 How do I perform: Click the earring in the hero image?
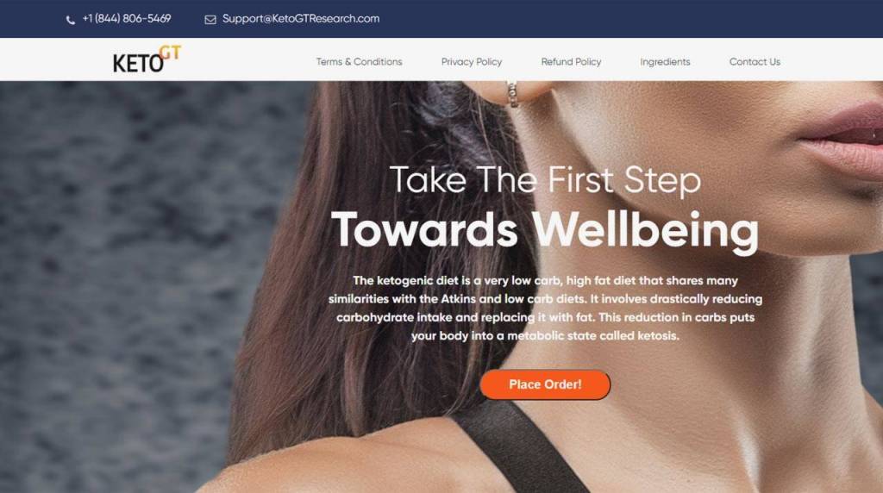(x=512, y=94)
